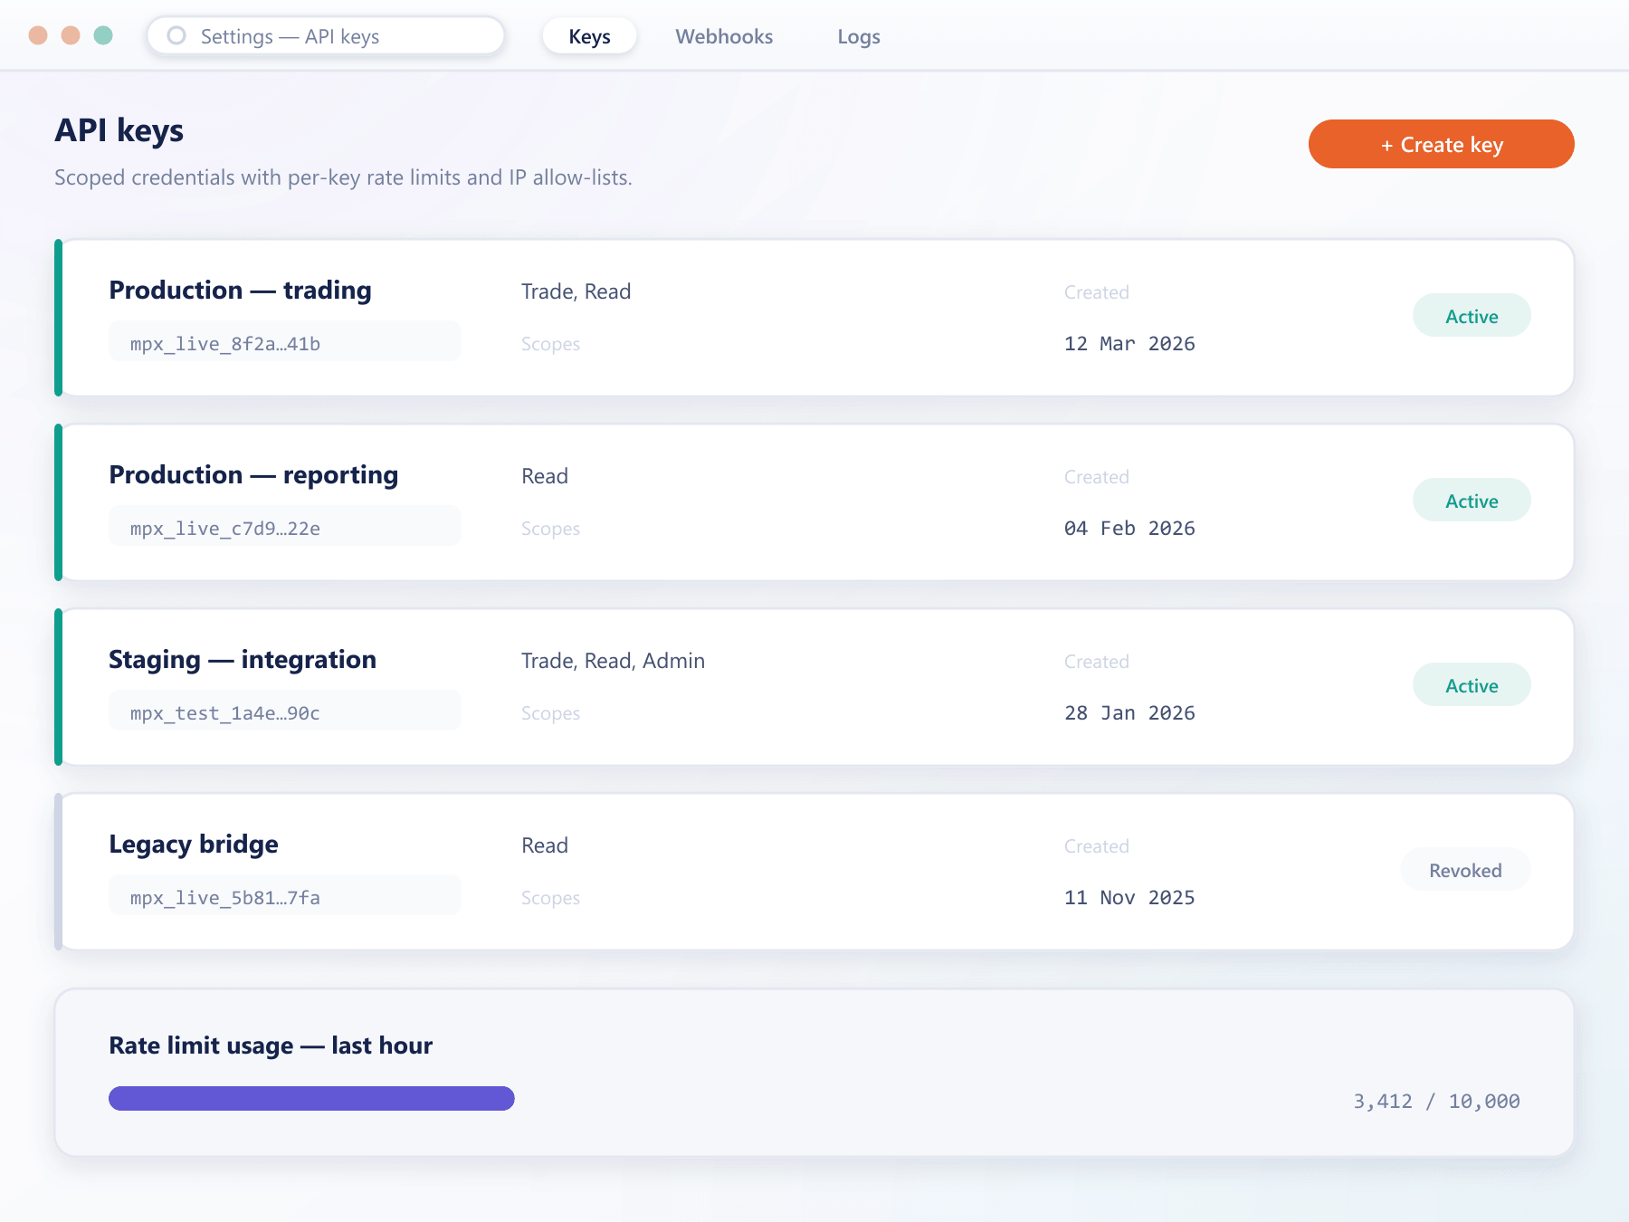Click the Create key button
1629x1222 pixels.
click(x=1441, y=144)
